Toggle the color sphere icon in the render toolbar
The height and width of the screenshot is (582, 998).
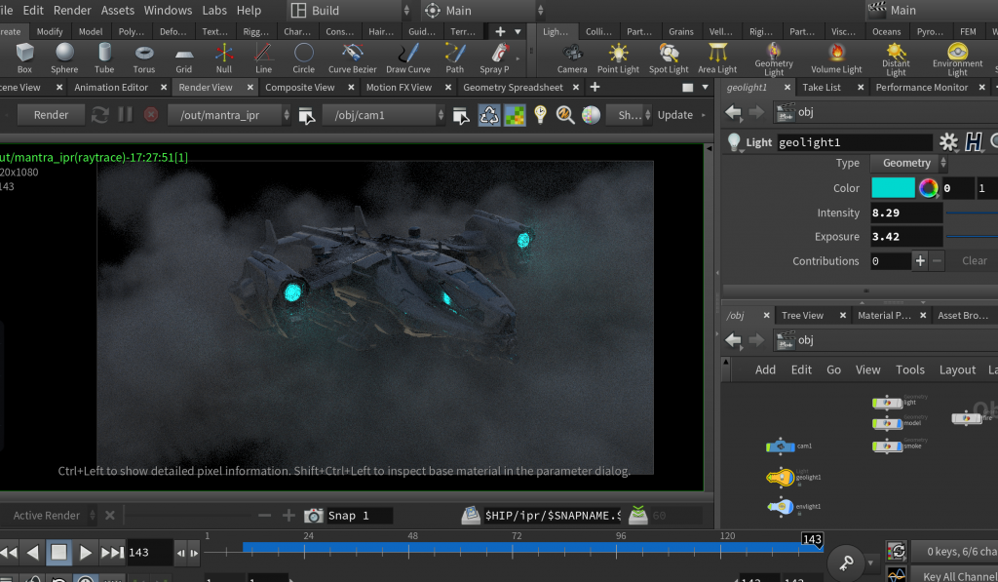coord(591,115)
